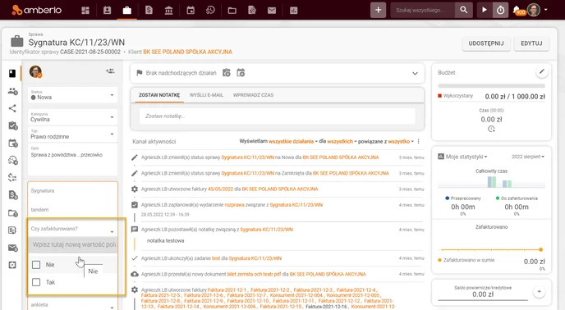Open activity feed three-dot options menu
Screen dimensions: 565x310
coord(418,142)
